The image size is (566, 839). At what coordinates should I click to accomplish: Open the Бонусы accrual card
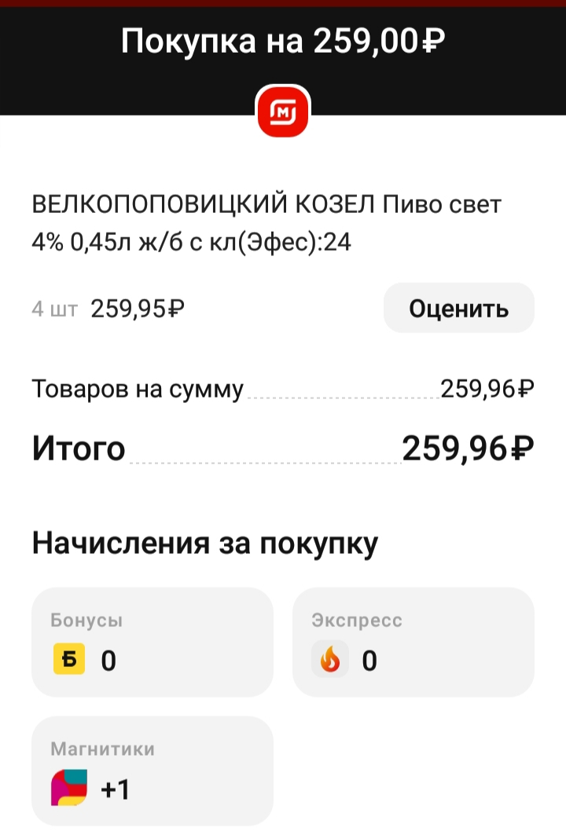pyautogui.click(x=152, y=642)
